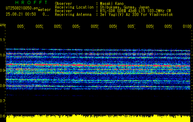The height and width of the screenshot is (122, 193).
Task: Click Shibukawa, Gunma, Japan text
Action: [125, 7]
